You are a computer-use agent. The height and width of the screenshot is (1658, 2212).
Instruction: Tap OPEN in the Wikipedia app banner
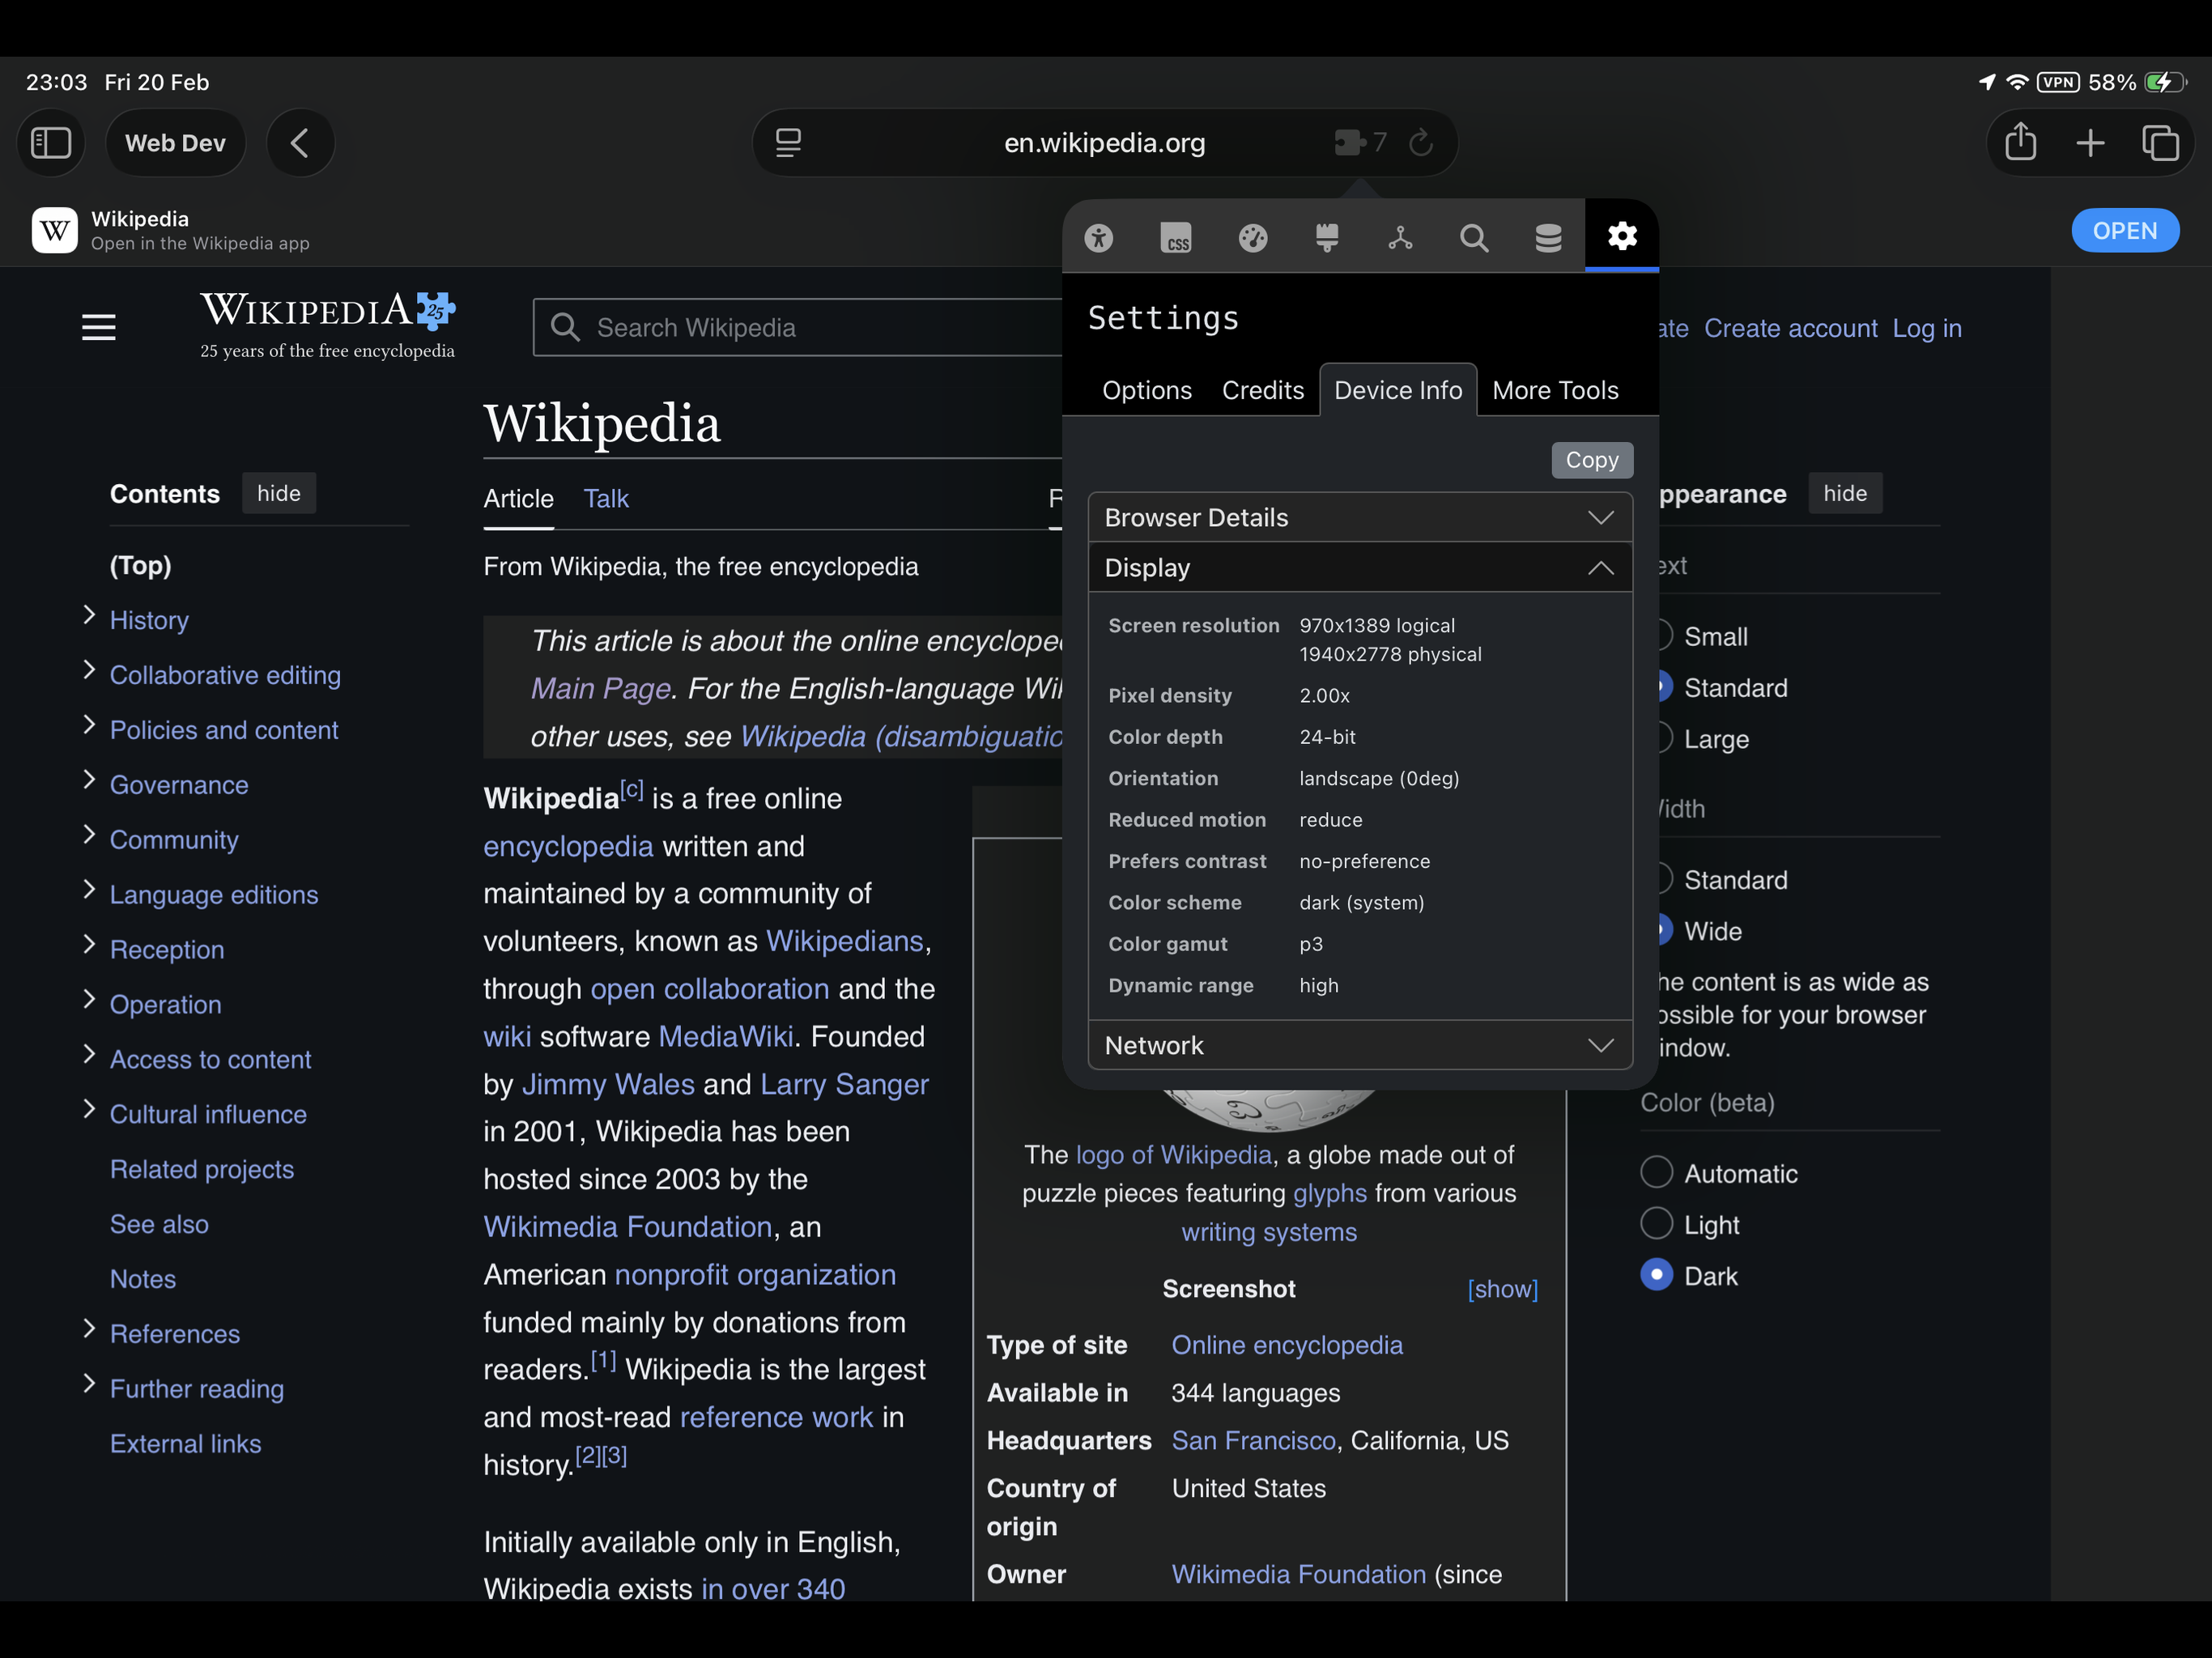tap(2125, 231)
